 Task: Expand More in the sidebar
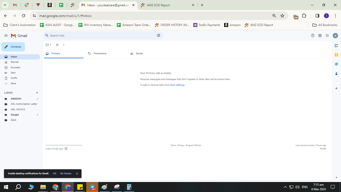tap(20, 83)
